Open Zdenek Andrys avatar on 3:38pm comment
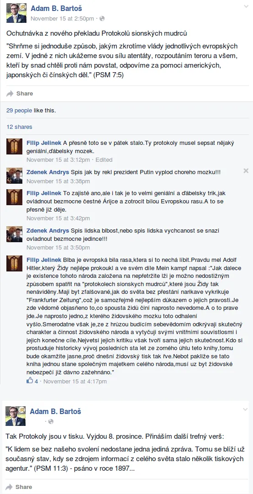 click(x=15, y=176)
